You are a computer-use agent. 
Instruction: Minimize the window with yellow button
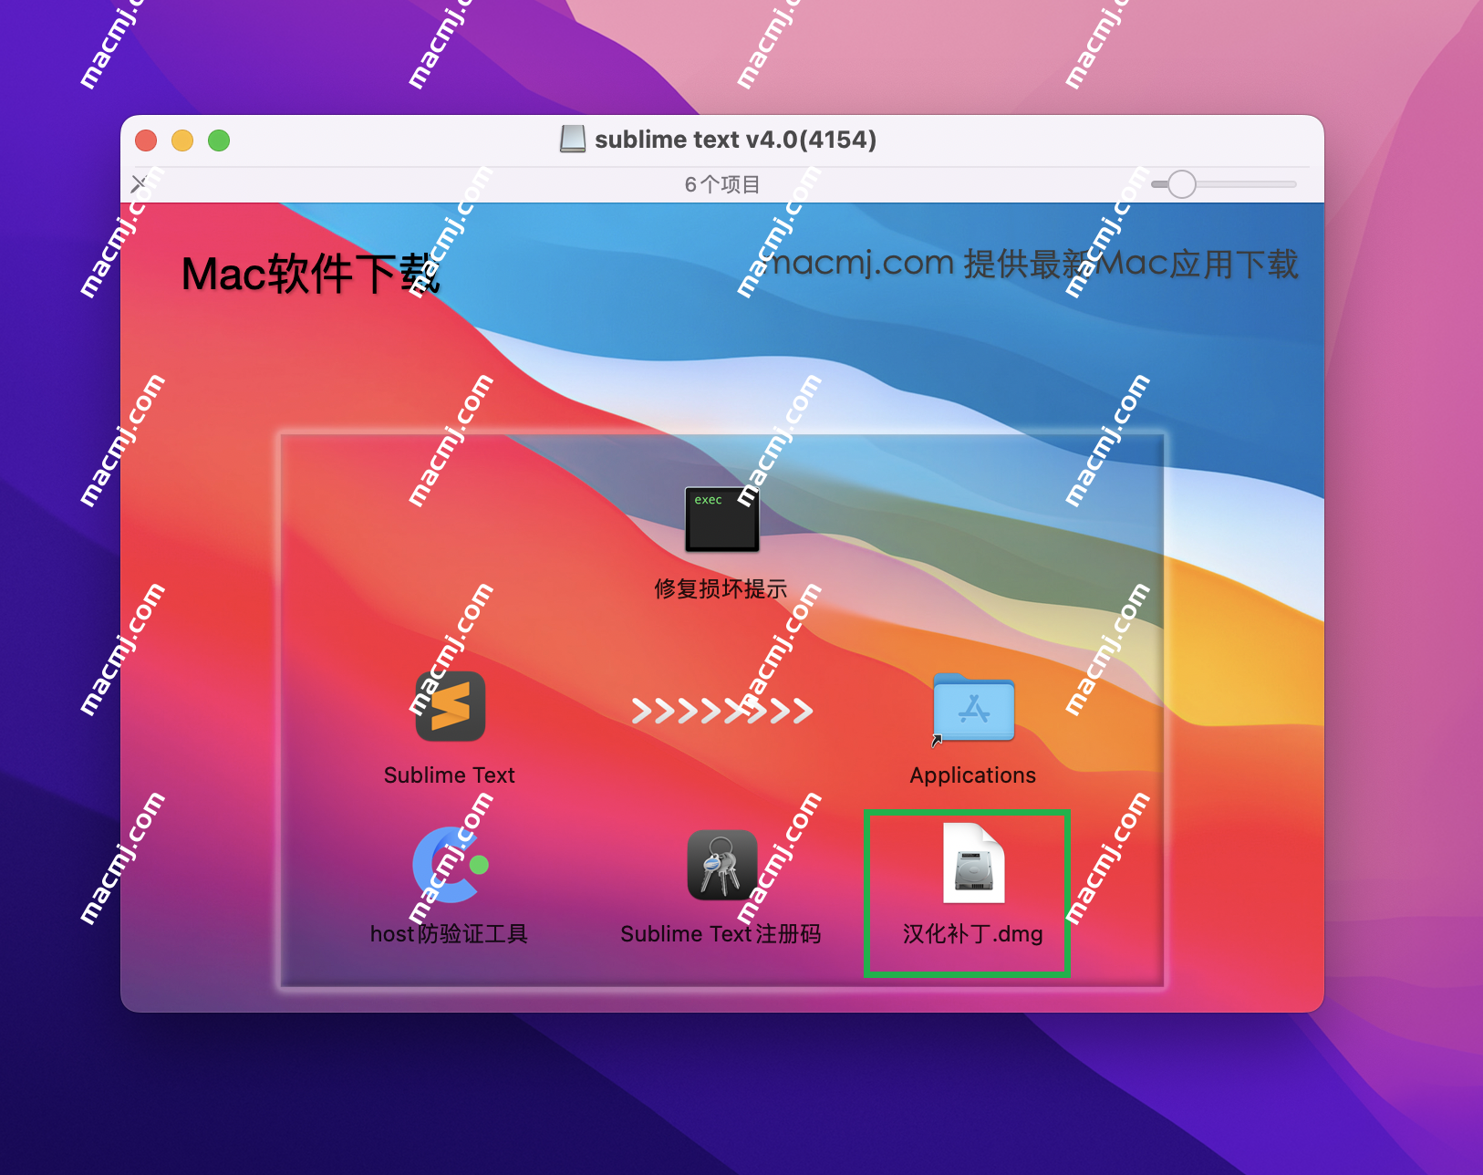pos(182,140)
